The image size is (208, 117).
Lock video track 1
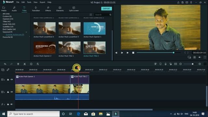pos(8,92)
